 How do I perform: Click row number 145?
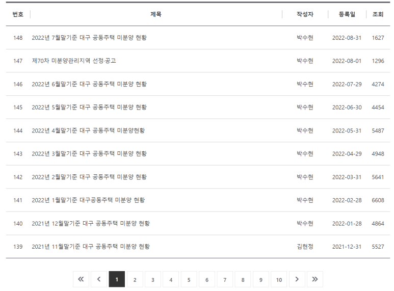(x=18, y=108)
